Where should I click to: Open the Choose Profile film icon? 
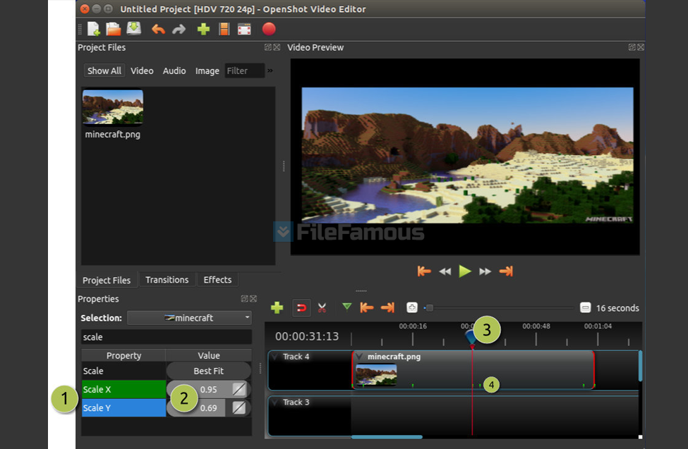(x=224, y=30)
